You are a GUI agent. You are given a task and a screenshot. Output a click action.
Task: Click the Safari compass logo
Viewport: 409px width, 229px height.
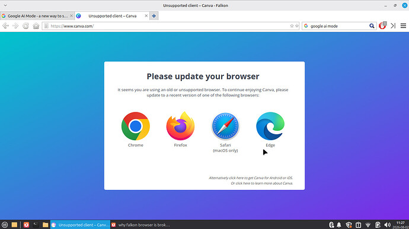pos(225,126)
